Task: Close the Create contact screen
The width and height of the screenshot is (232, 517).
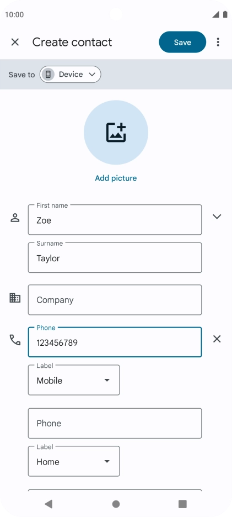Action: pos(15,42)
